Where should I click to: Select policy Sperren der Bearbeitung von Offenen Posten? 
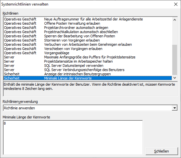88,36
